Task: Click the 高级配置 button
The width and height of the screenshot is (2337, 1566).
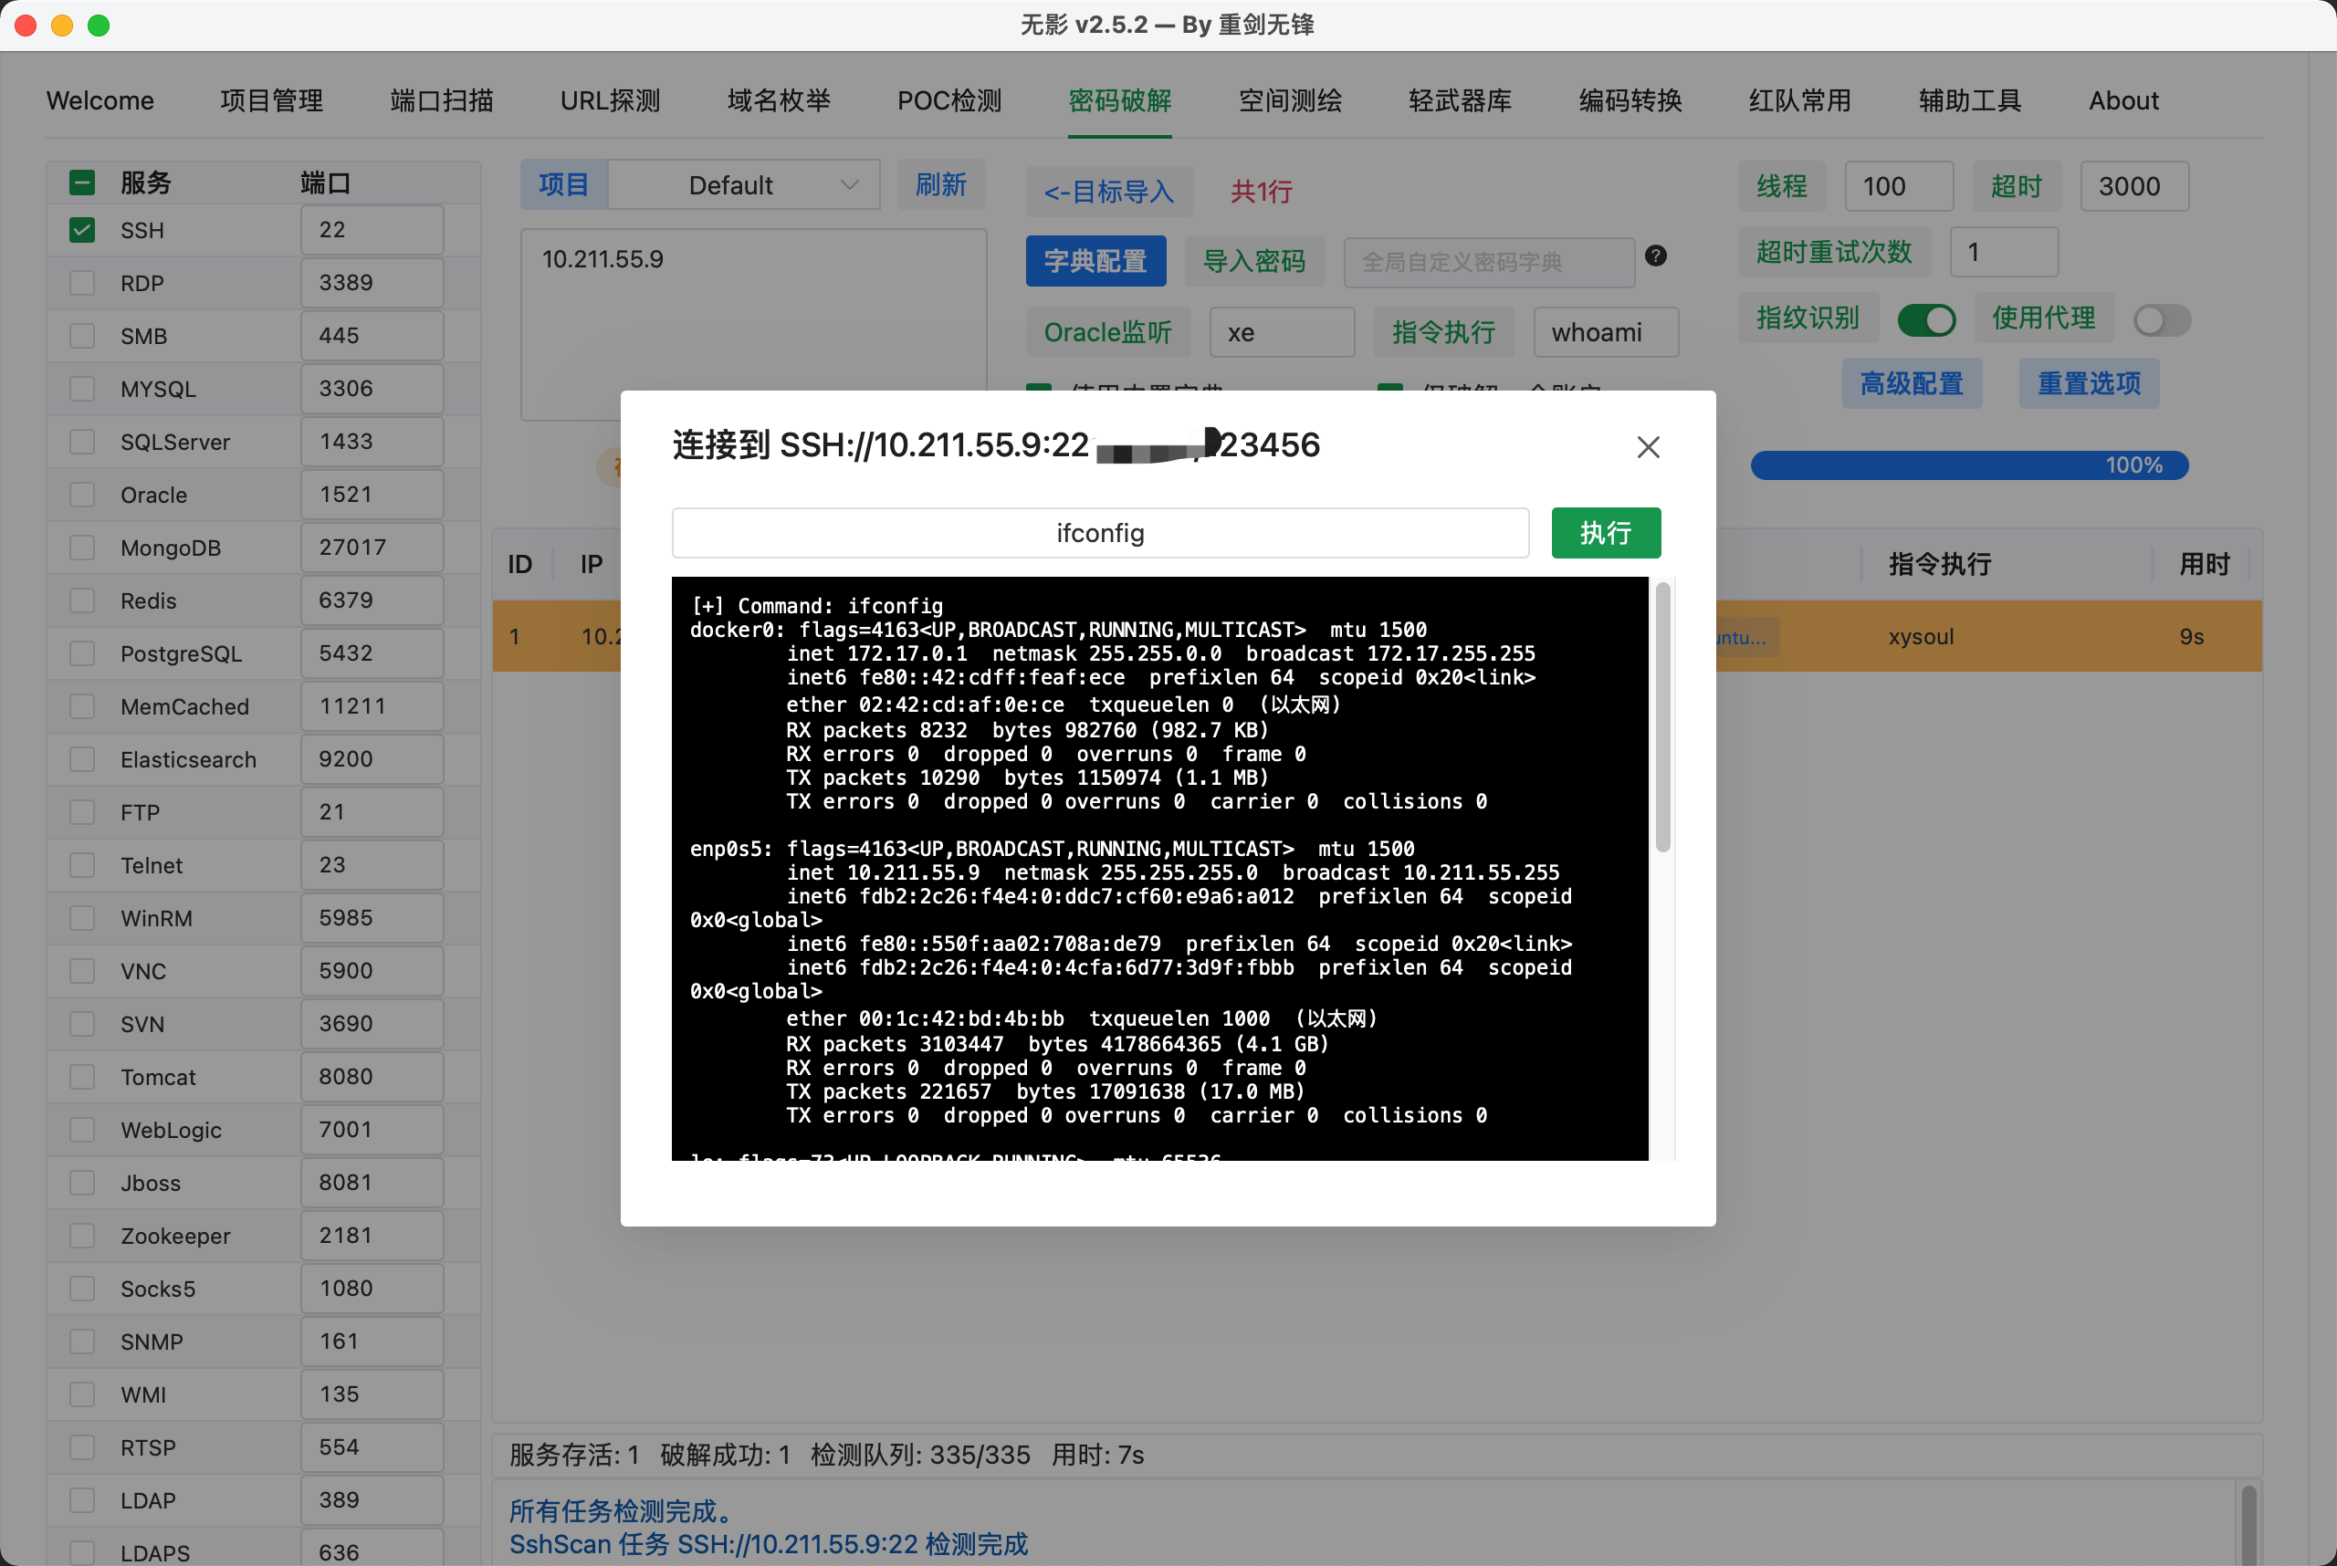Action: click(x=1912, y=383)
